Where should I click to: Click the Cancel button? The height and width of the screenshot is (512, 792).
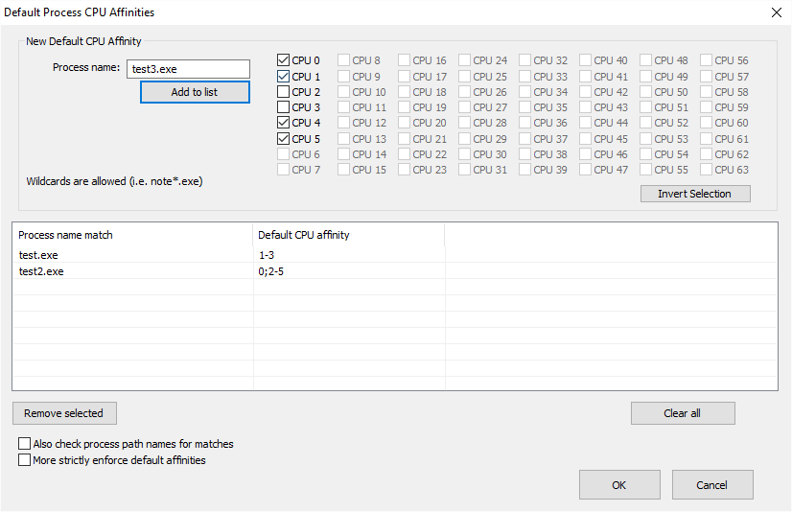tap(712, 485)
